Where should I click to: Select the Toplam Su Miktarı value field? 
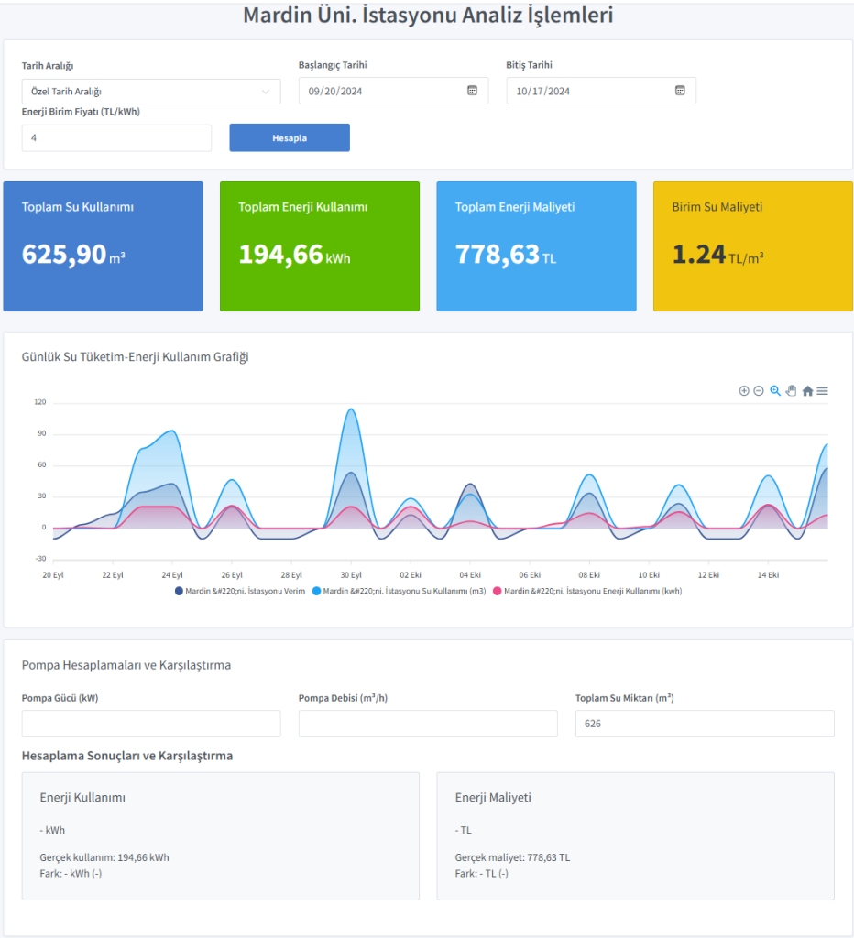[x=705, y=723]
